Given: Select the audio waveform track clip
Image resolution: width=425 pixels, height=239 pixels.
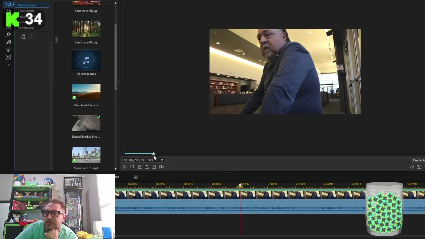Looking at the screenshot, I should pos(270,207).
